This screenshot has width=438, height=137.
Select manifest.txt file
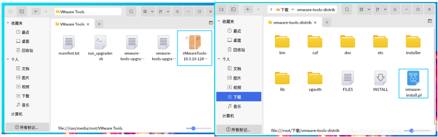coord(69,45)
